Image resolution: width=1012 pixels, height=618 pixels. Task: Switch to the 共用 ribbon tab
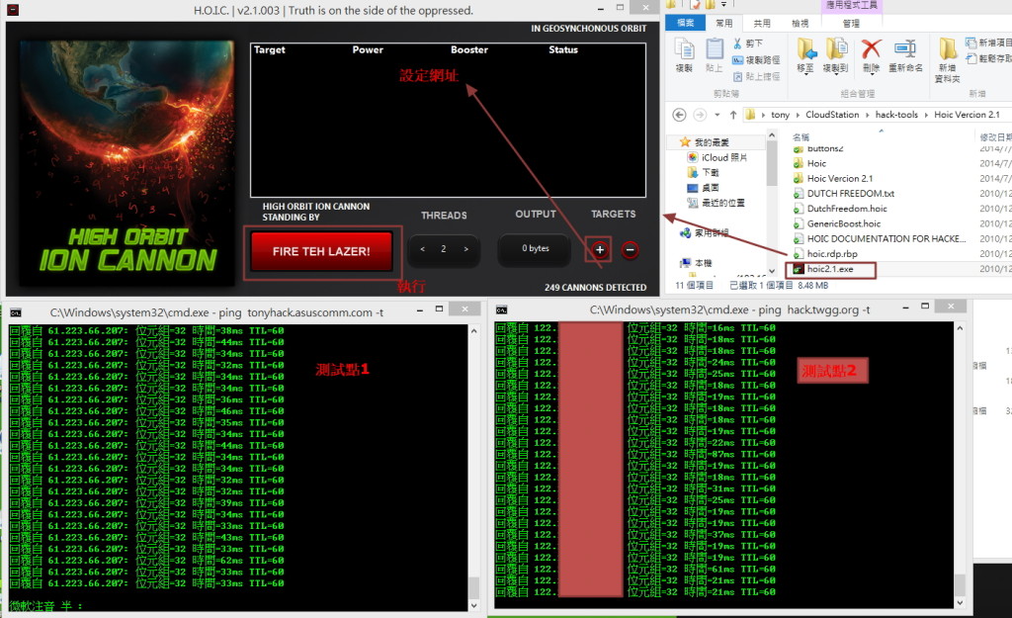pyautogui.click(x=762, y=24)
